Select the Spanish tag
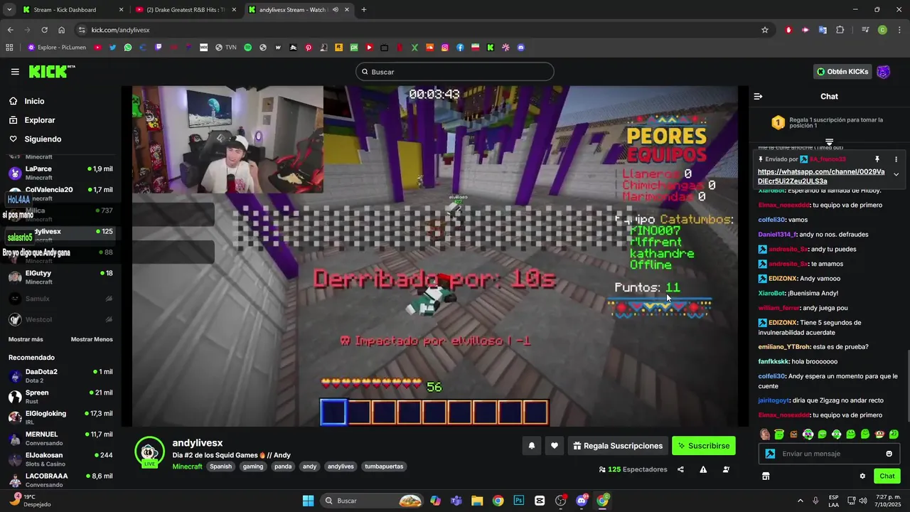The width and height of the screenshot is (910, 512). (x=220, y=466)
